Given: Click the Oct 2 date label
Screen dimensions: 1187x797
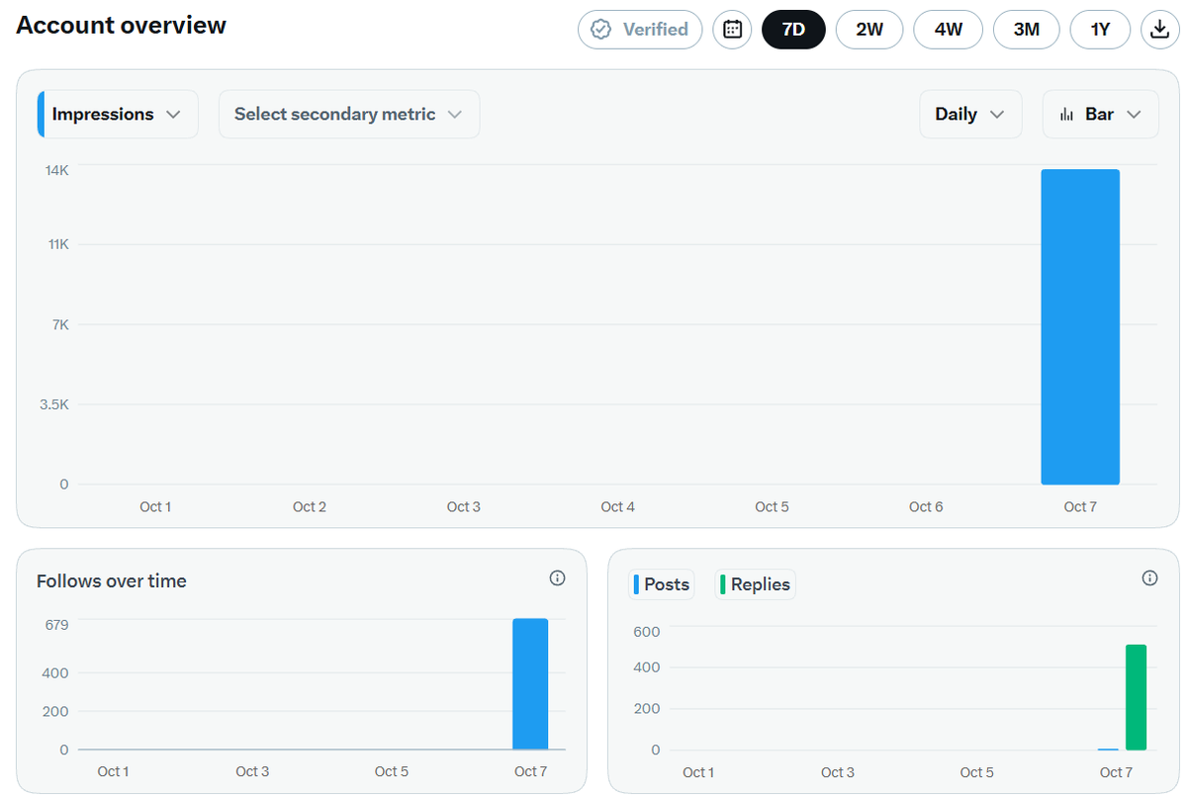Looking at the screenshot, I should click(x=310, y=506).
